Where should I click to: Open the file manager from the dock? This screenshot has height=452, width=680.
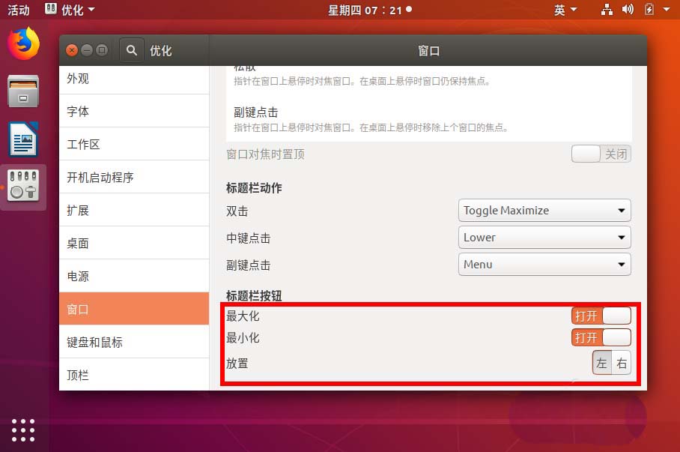point(22,91)
